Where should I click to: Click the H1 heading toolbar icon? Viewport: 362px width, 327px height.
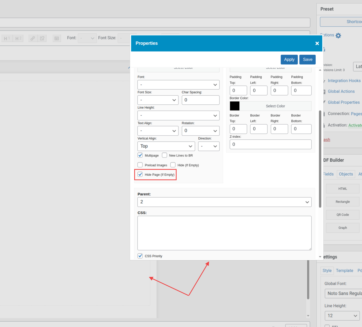tap(7, 39)
